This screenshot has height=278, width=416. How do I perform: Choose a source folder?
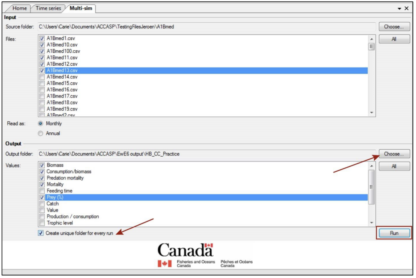tap(394, 27)
